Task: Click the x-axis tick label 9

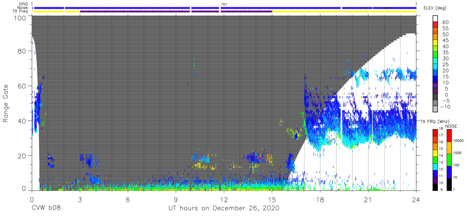Action: coord(176,199)
